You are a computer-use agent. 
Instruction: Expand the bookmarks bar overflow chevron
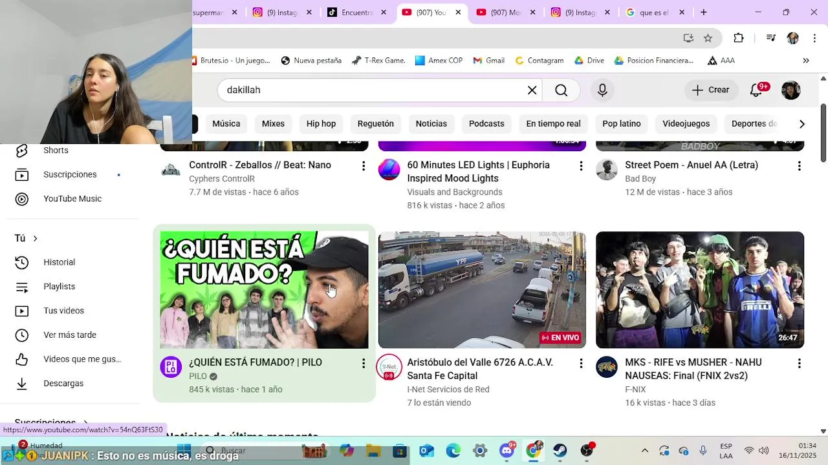pyautogui.click(x=806, y=61)
